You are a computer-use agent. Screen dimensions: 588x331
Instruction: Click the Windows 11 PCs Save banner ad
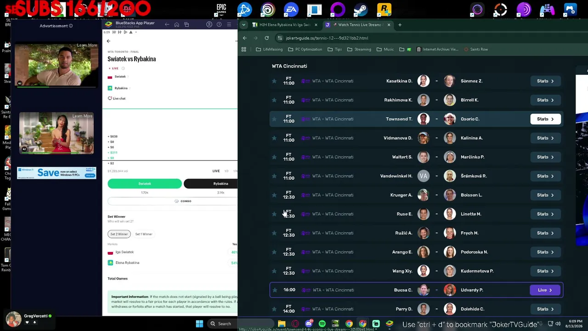coord(57,173)
